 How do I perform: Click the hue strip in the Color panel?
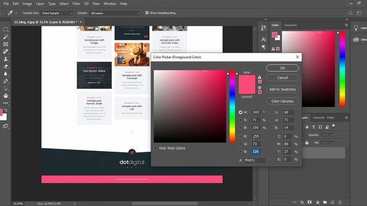point(342,69)
